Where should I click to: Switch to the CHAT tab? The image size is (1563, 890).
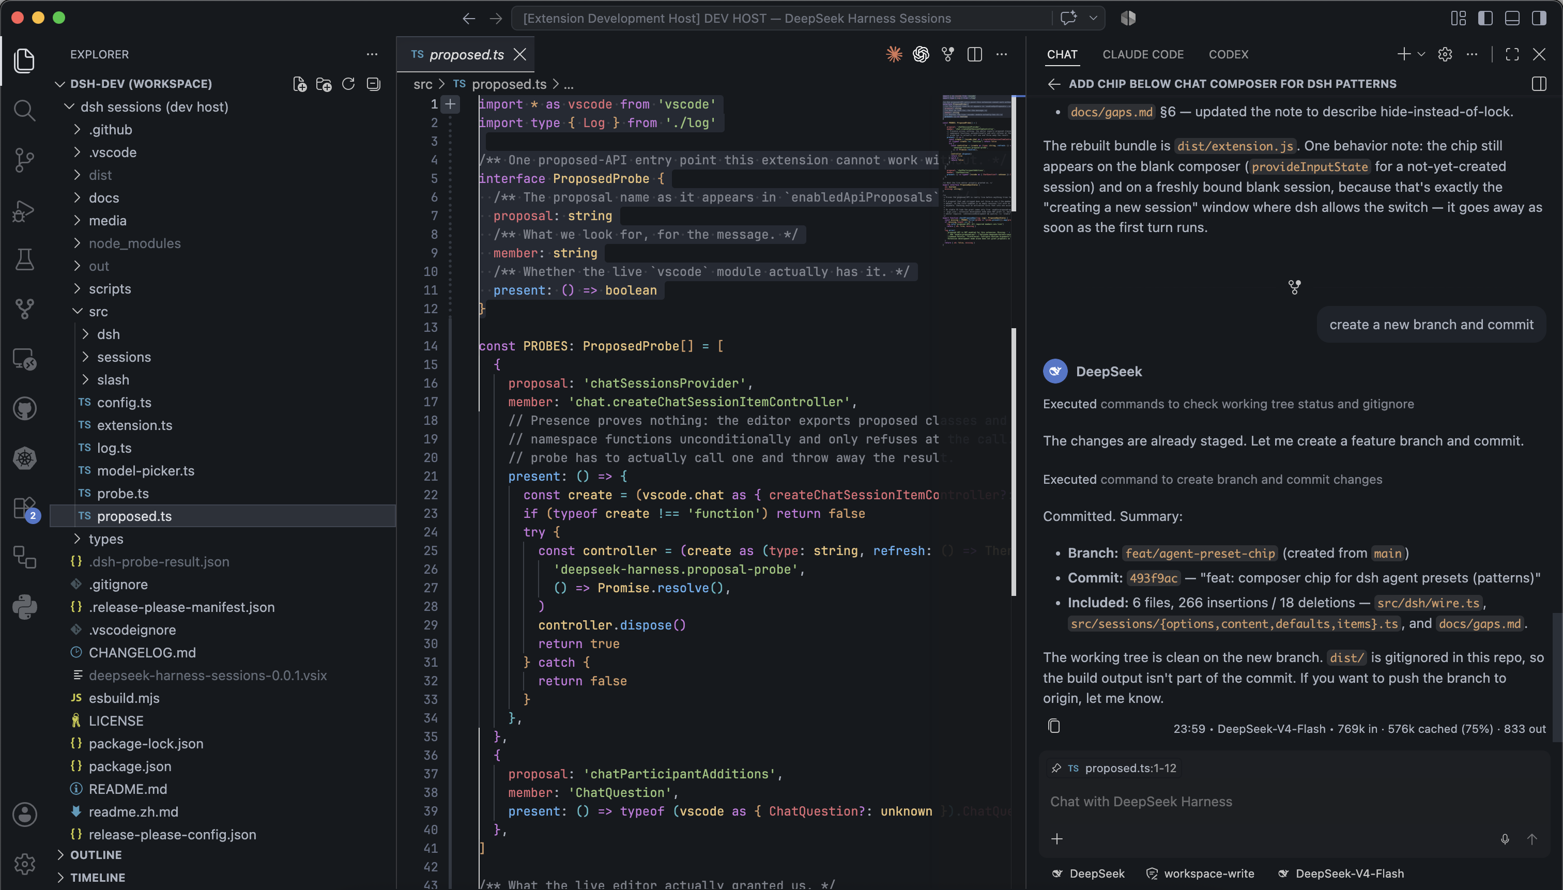click(1062, 54)
